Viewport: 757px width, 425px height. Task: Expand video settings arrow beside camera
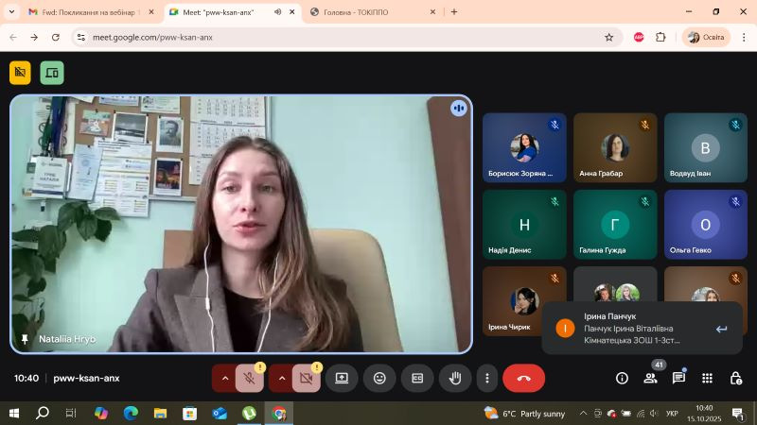(281, 378)
